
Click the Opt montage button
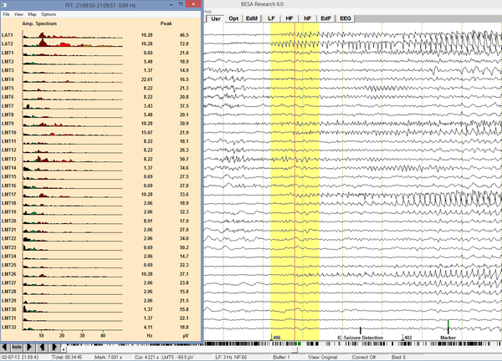pos(234,17)
